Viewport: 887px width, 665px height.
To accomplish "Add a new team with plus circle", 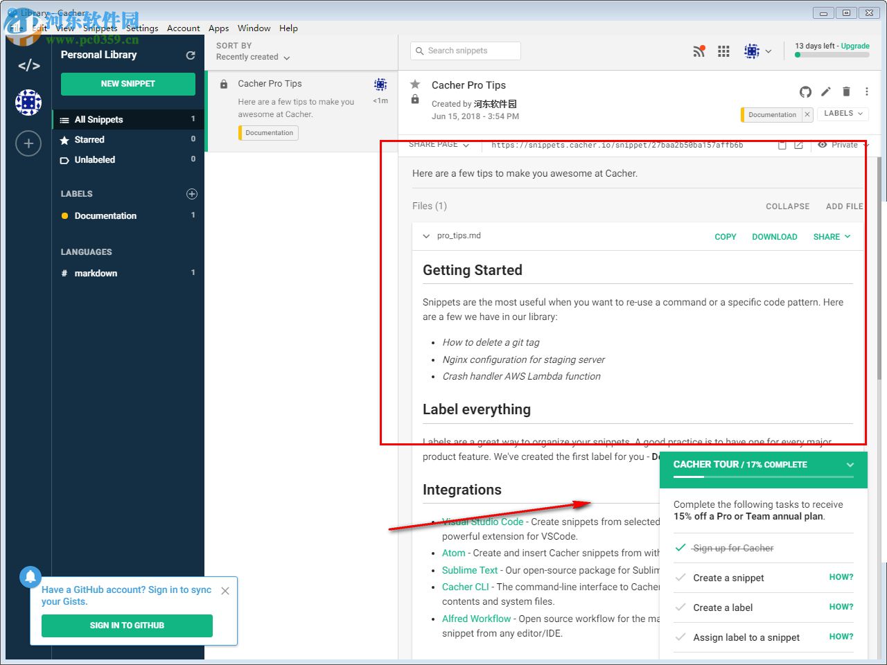I will pos(28,143).
